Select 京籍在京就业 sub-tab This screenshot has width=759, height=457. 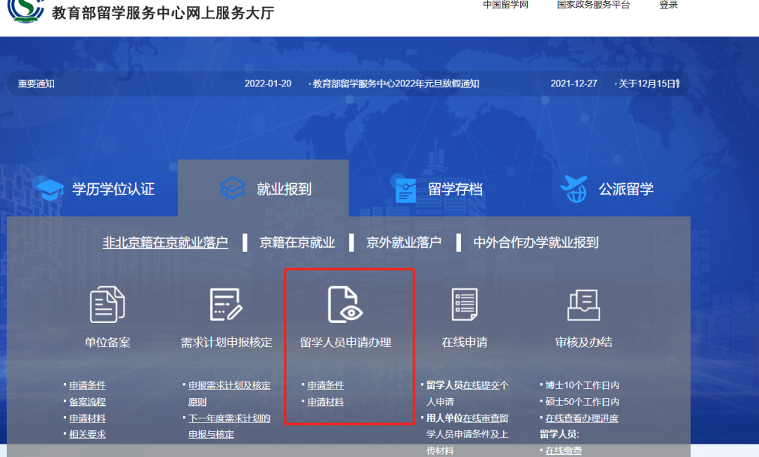(297, 242)
